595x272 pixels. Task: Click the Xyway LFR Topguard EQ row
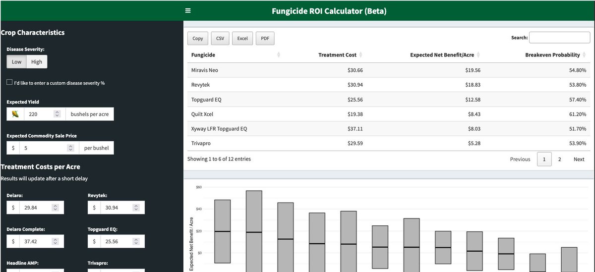(389, 129)
